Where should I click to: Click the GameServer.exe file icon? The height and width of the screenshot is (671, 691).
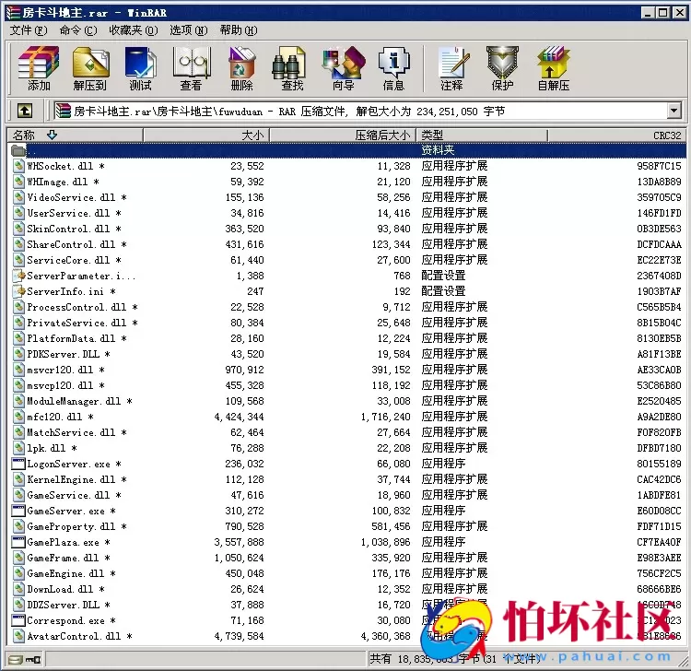click(x=18, y=511)
